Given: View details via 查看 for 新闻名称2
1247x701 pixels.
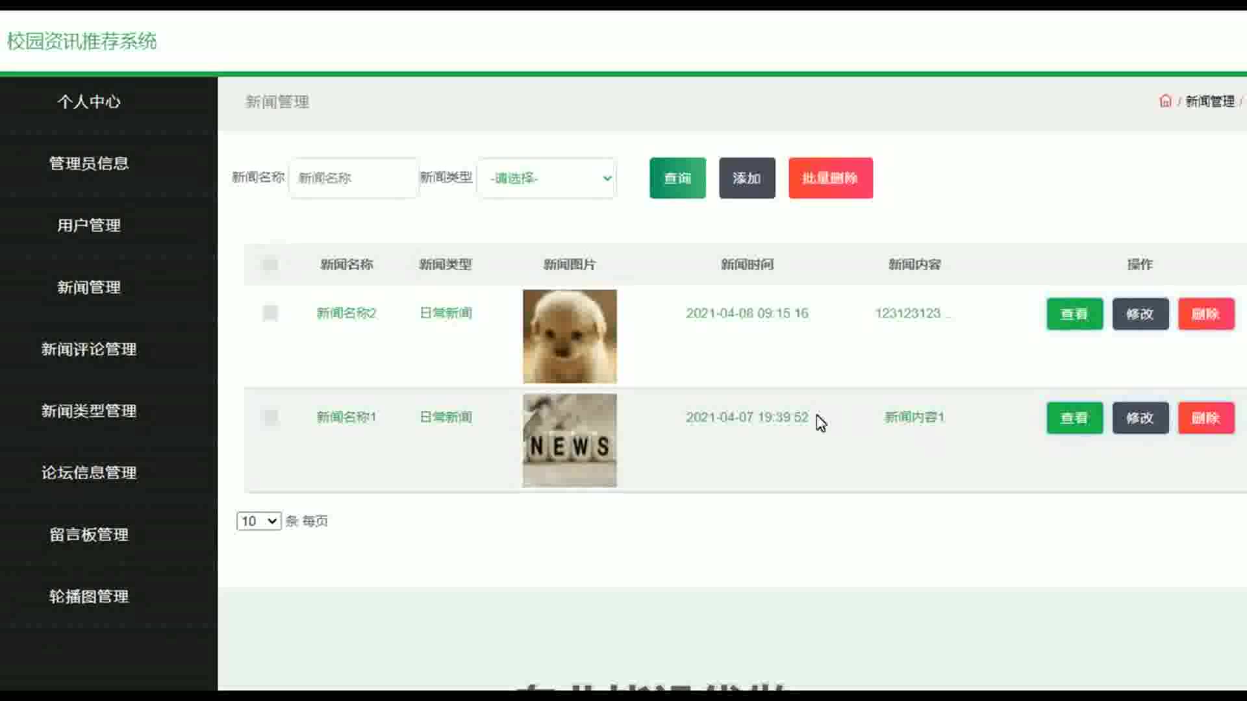Looking at the screenshot, I should pos(1074,314).
